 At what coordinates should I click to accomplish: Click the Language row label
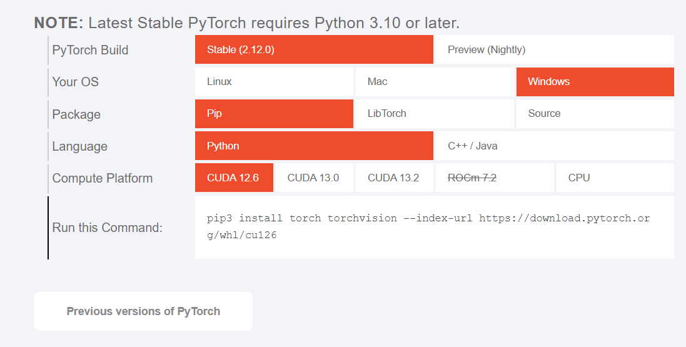pyautogui.click(x=79, y=146)
